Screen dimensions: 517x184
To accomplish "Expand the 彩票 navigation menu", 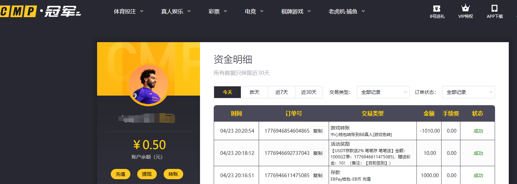I will [218, 11].
